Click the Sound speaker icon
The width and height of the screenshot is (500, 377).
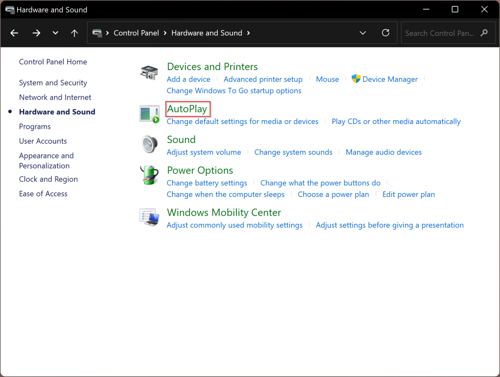[149, 145]
